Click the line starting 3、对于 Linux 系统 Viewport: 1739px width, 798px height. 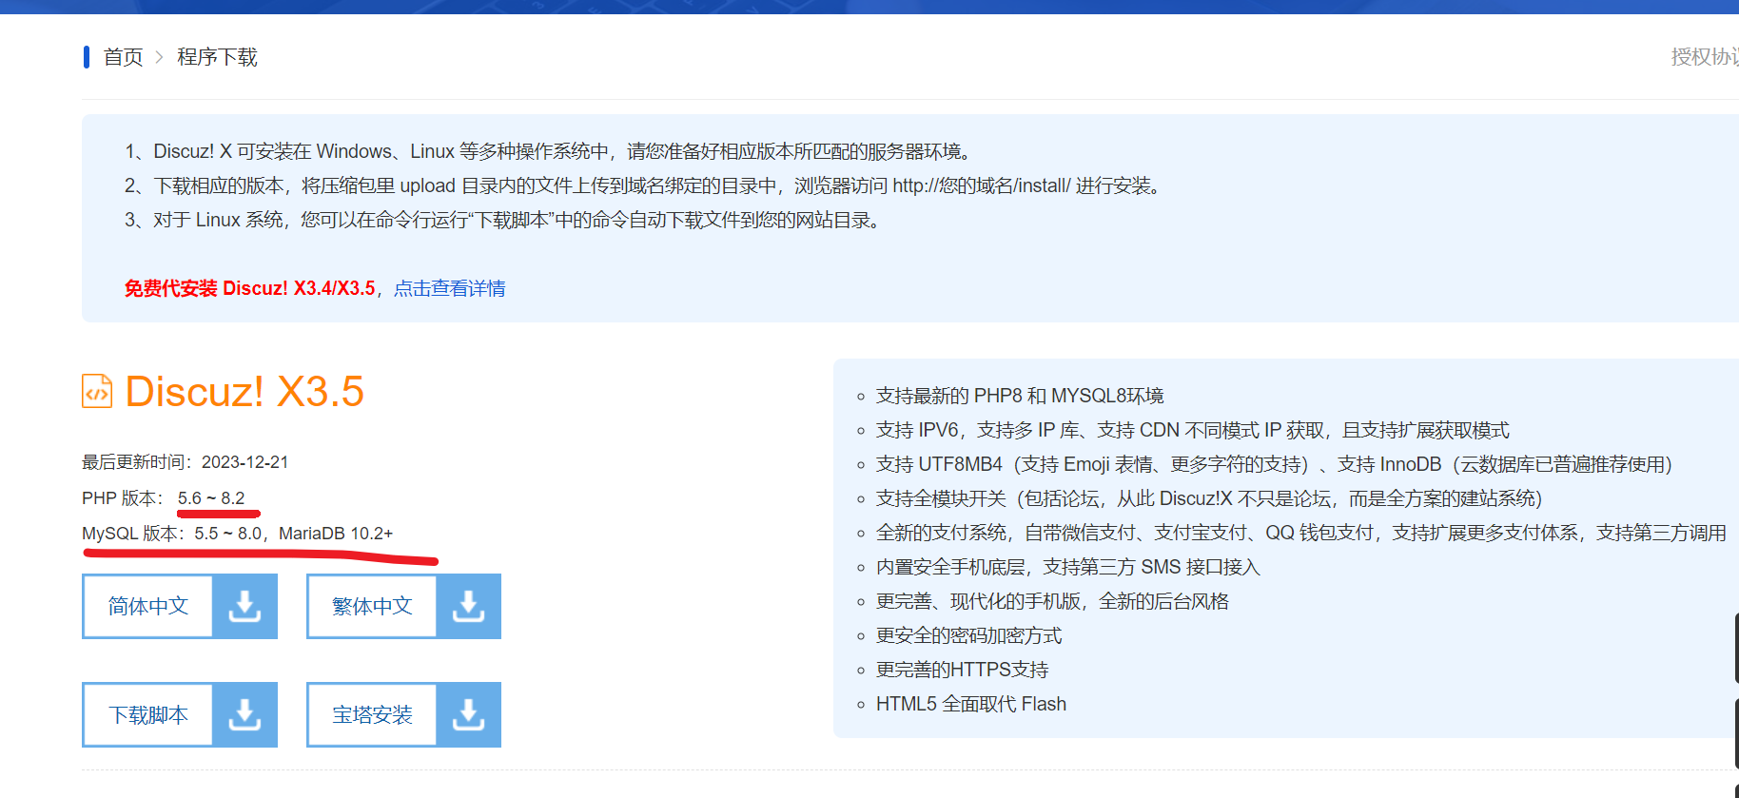(502, 220)
